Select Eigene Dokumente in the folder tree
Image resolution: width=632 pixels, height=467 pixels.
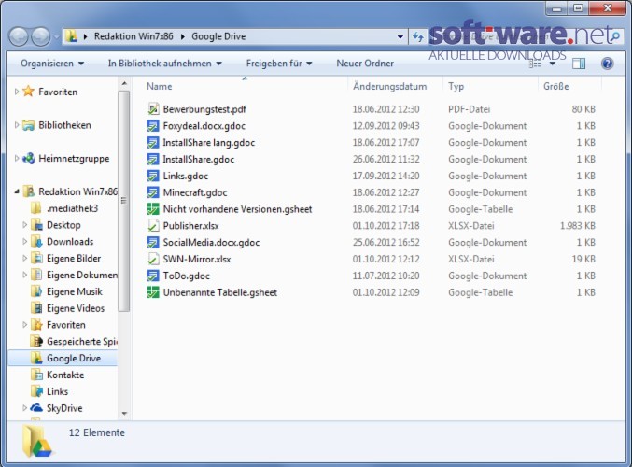(82, 275)
